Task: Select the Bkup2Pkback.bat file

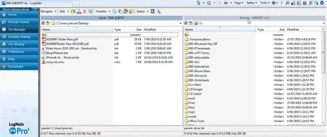Action: point(57,53)
